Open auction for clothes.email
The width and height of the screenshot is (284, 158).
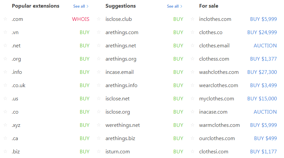265,46
